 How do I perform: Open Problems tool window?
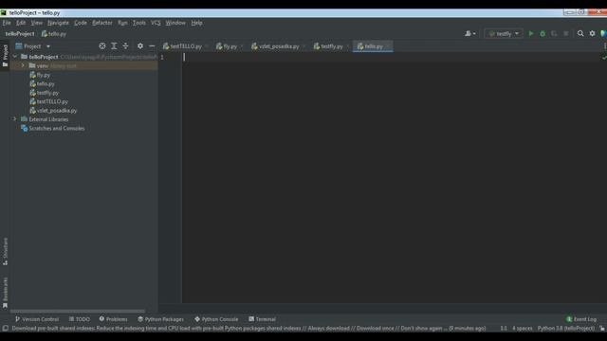113,319
